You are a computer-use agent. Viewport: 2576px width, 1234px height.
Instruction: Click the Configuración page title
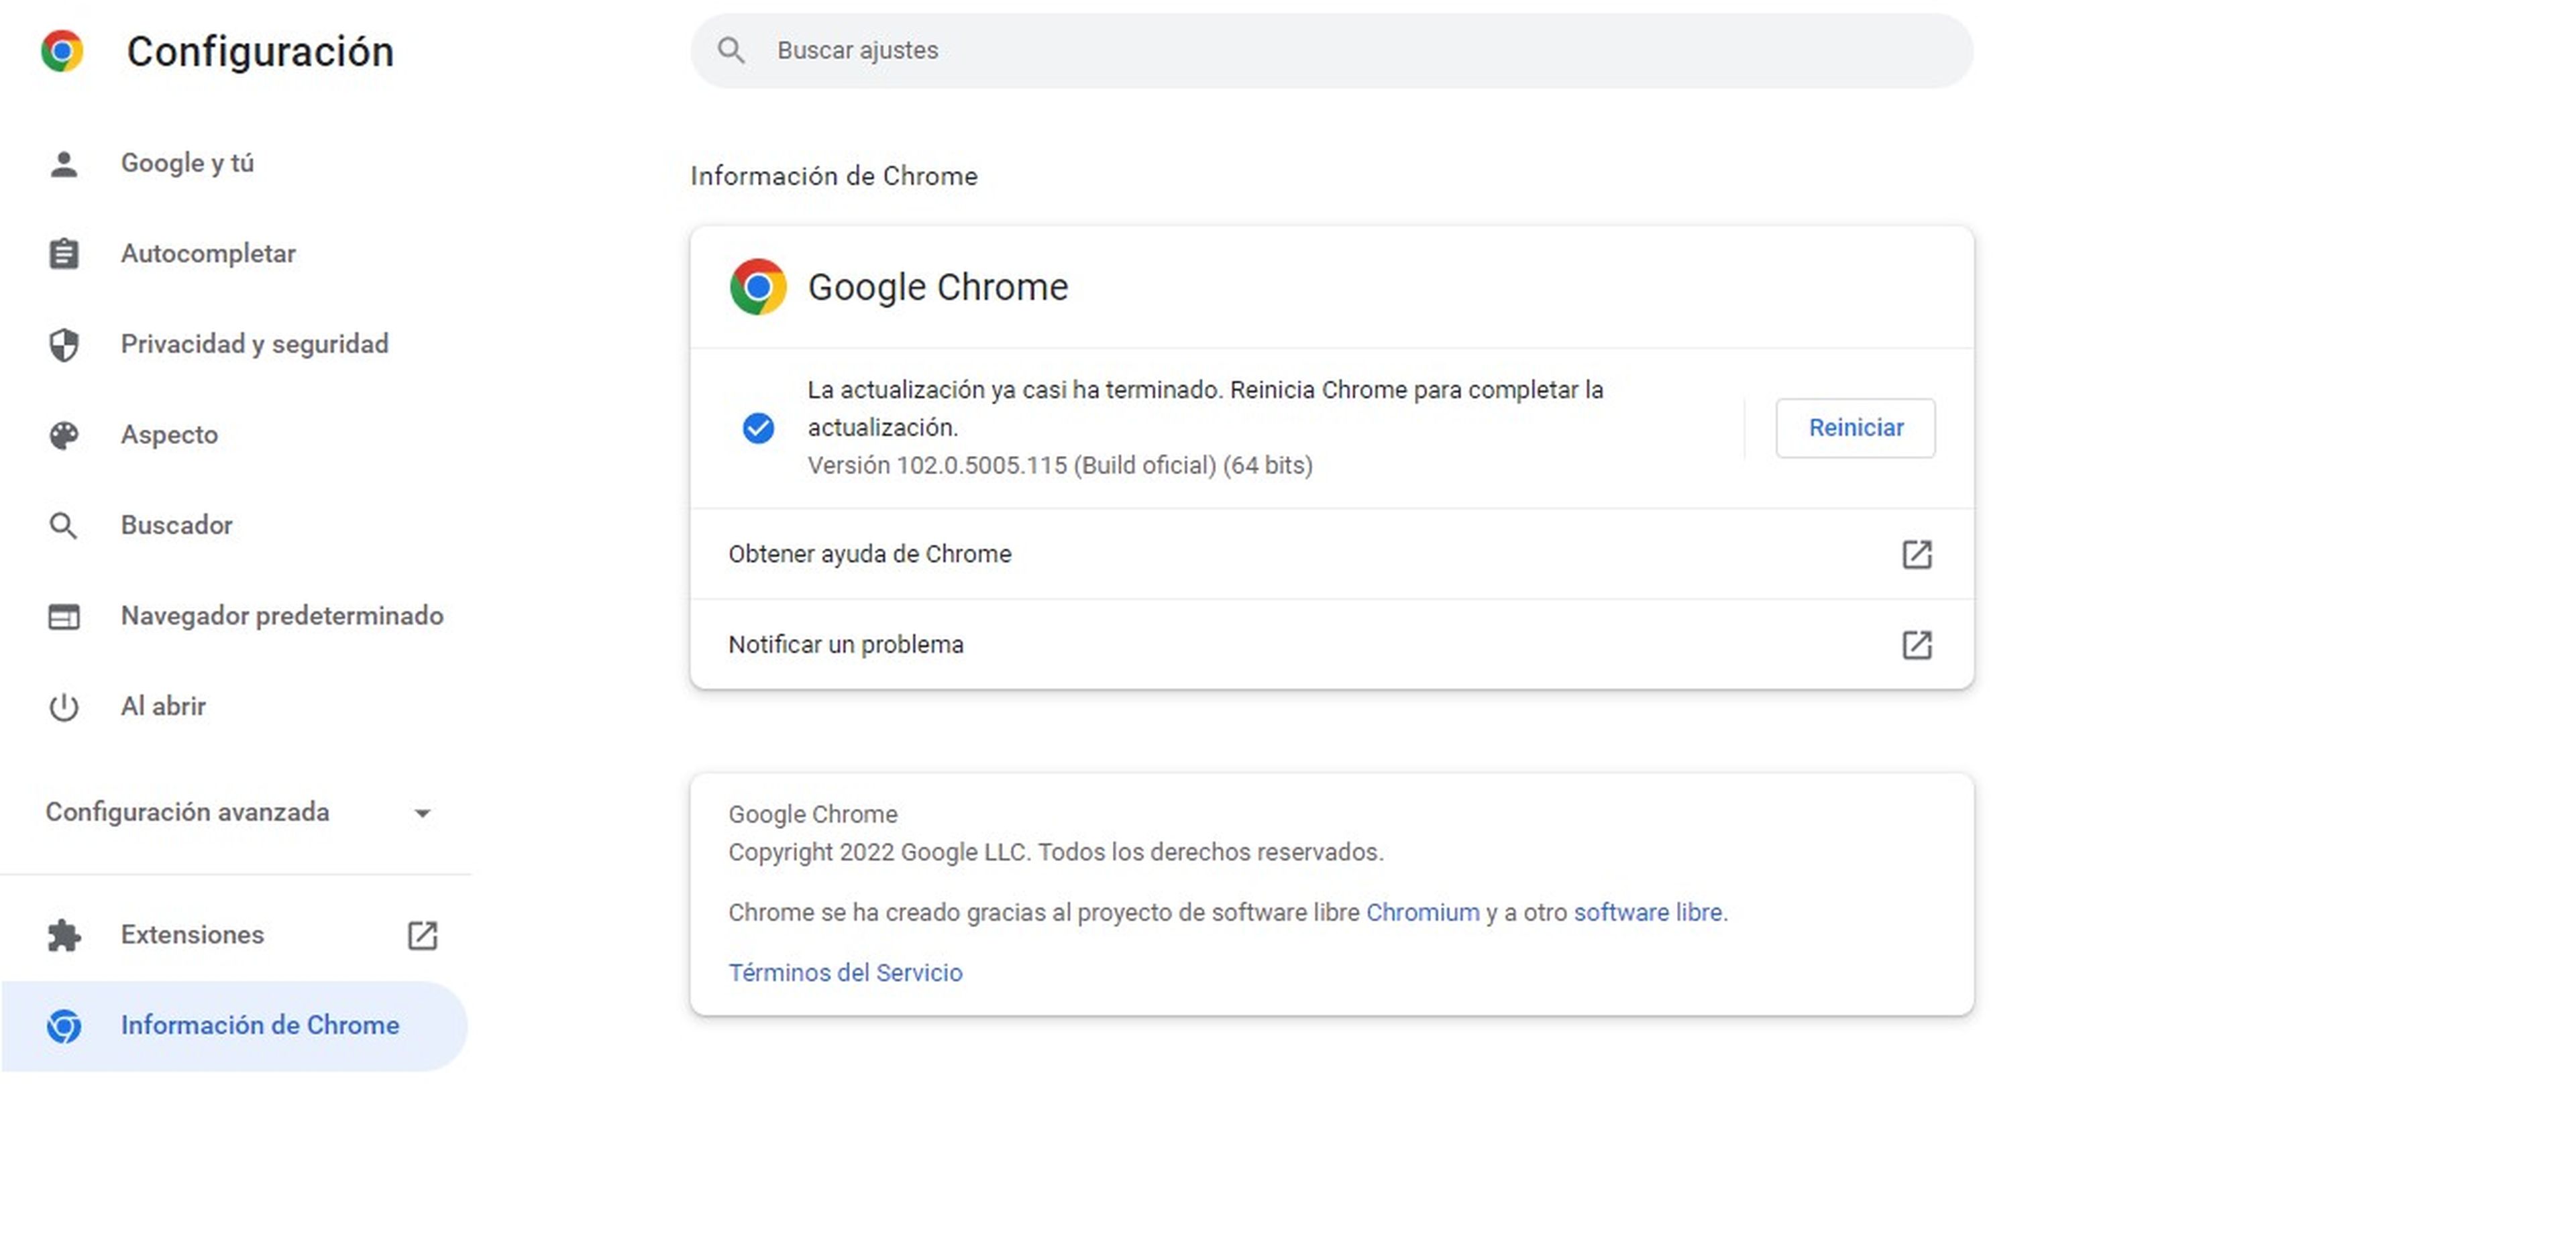click(x=260, y=52)
